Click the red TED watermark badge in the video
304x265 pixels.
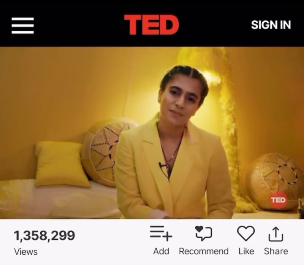pos(278,200)
